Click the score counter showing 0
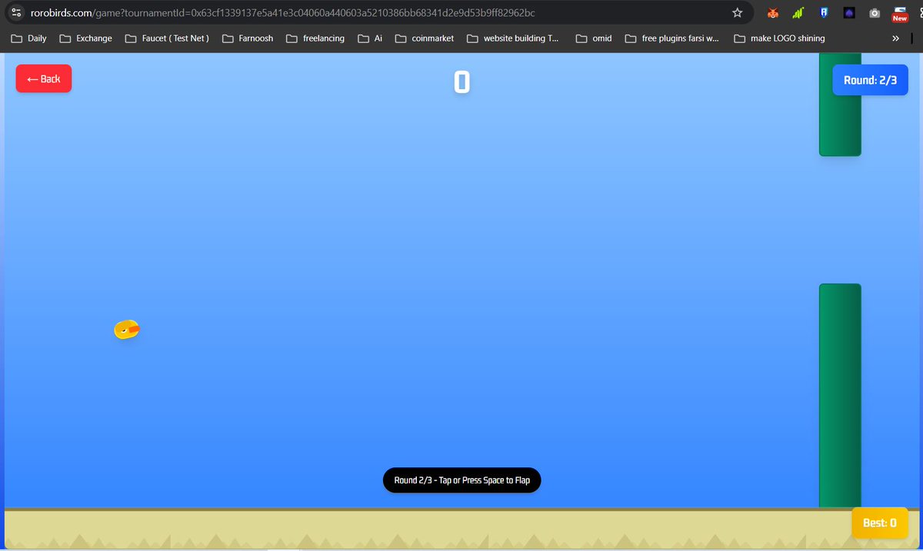Viewport: 923px width, 551px height. (461, 82)
